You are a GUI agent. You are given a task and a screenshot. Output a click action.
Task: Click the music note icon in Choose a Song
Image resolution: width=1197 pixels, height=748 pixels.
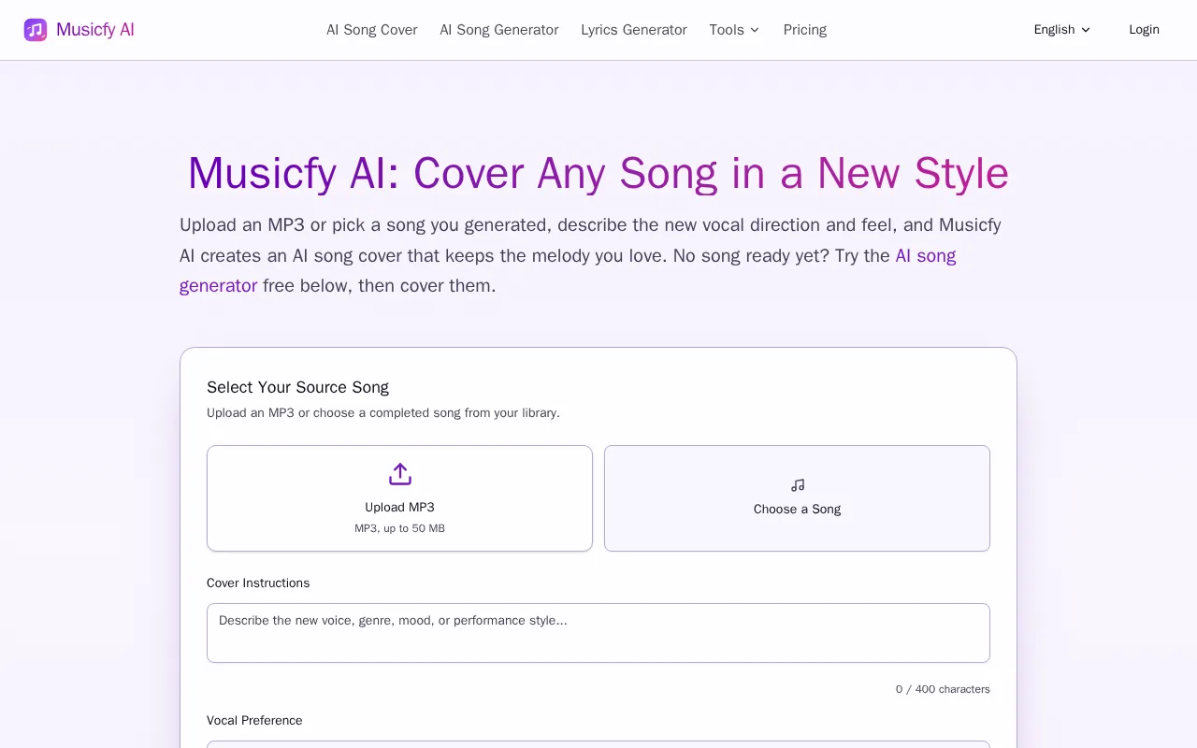(798, 485)
